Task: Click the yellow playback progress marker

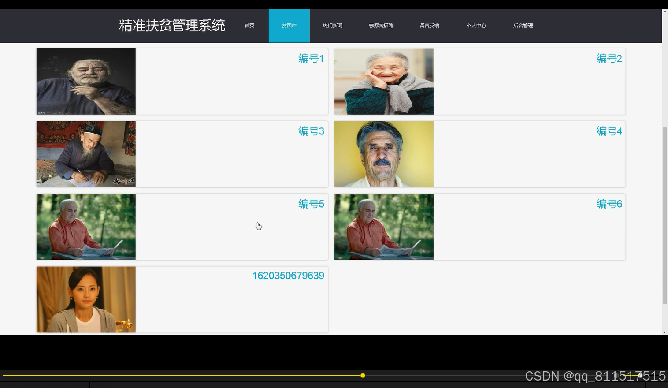Action: pos(362,375)
